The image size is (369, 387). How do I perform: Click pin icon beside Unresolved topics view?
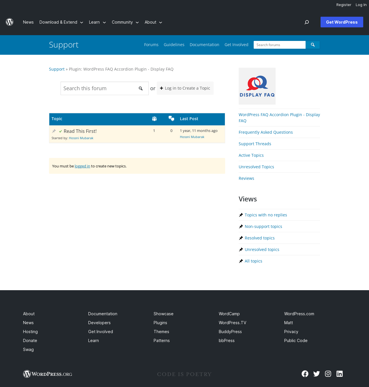[x=241, y=250]
